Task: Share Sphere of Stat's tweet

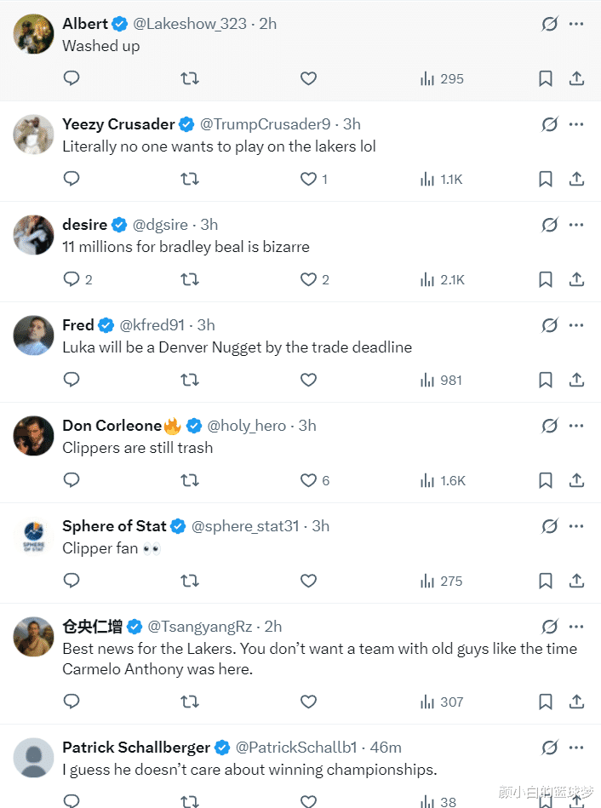Action: click(x=576, y=581)
